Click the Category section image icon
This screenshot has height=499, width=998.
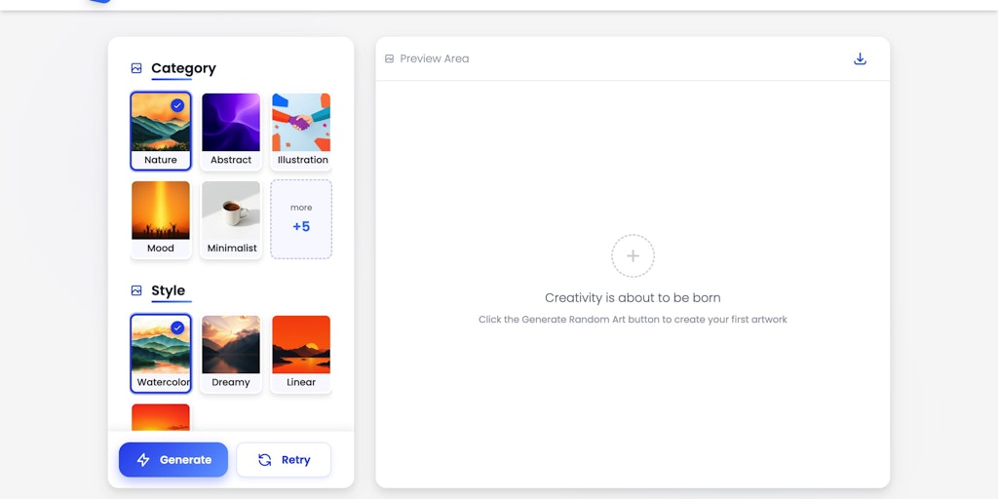coord(136,68)
